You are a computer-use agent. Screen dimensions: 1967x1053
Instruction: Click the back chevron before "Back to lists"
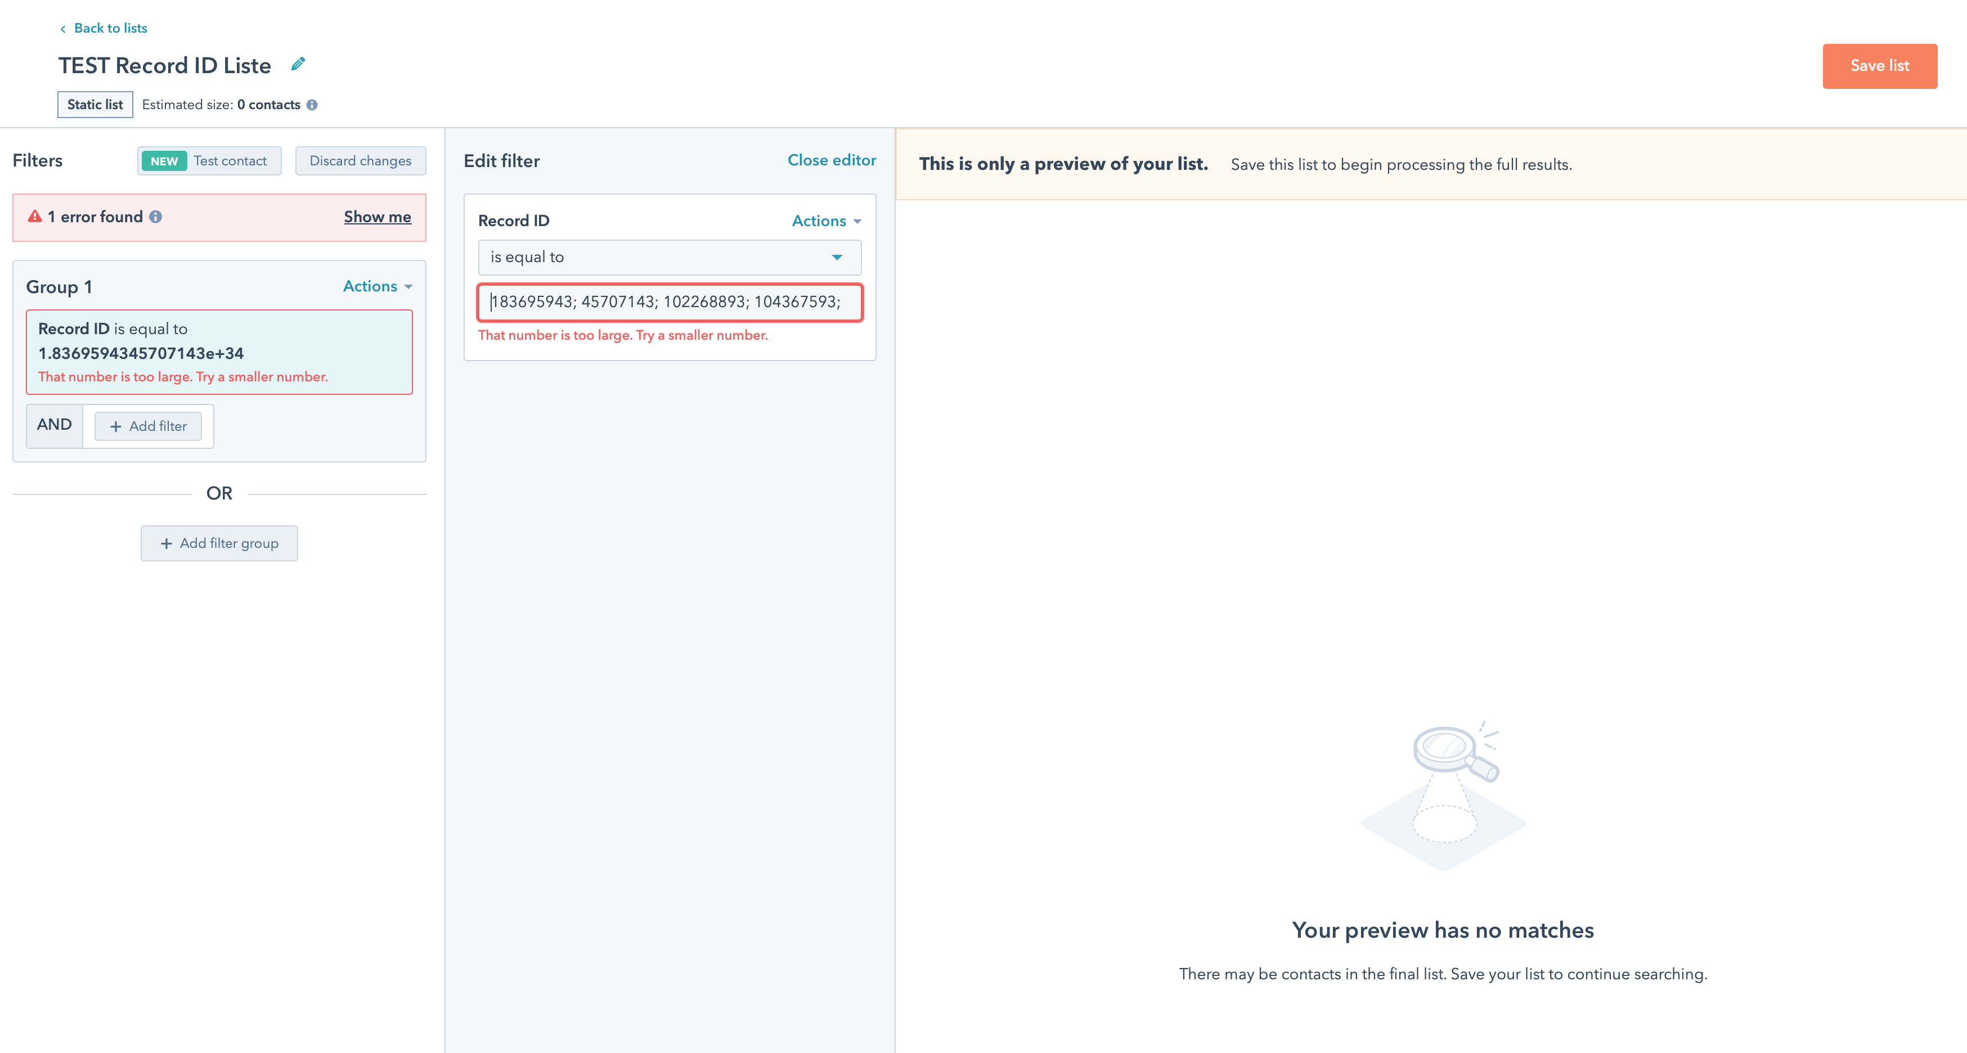point(62,28)
